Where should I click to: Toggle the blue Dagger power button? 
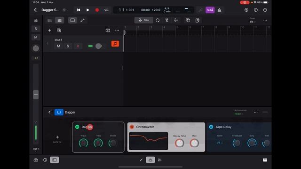(x=59, y=112)
